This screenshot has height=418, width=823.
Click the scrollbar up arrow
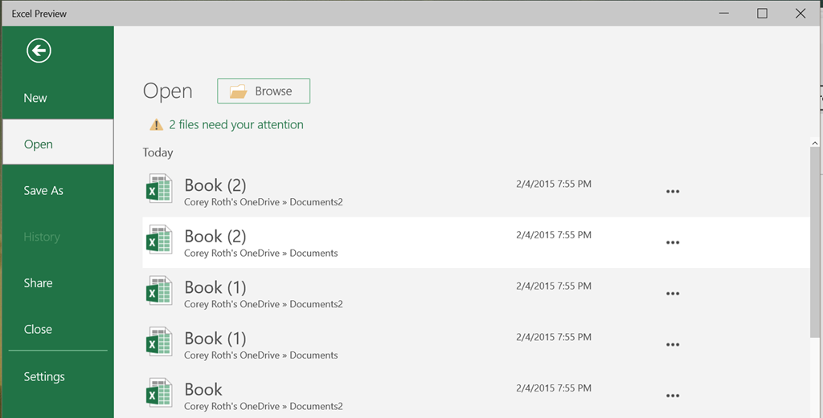[815, 143]
